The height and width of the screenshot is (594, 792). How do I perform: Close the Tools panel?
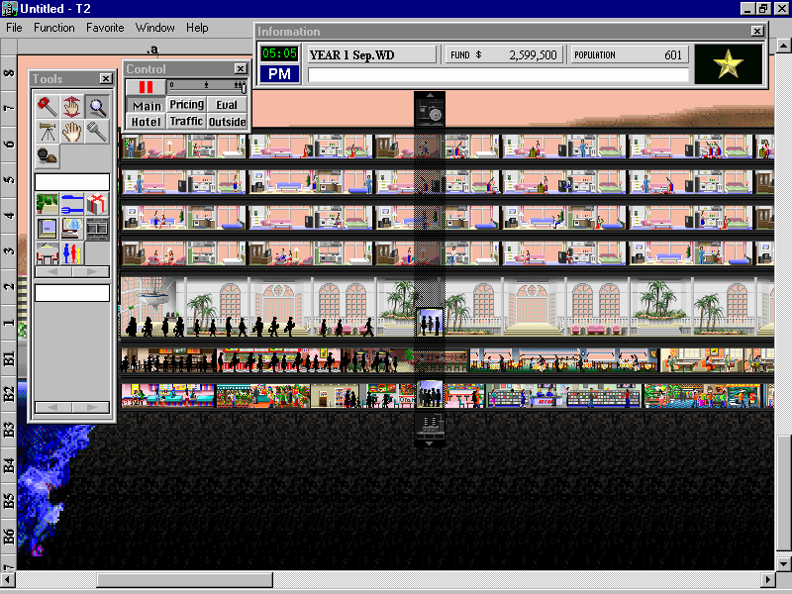point(105,79)
